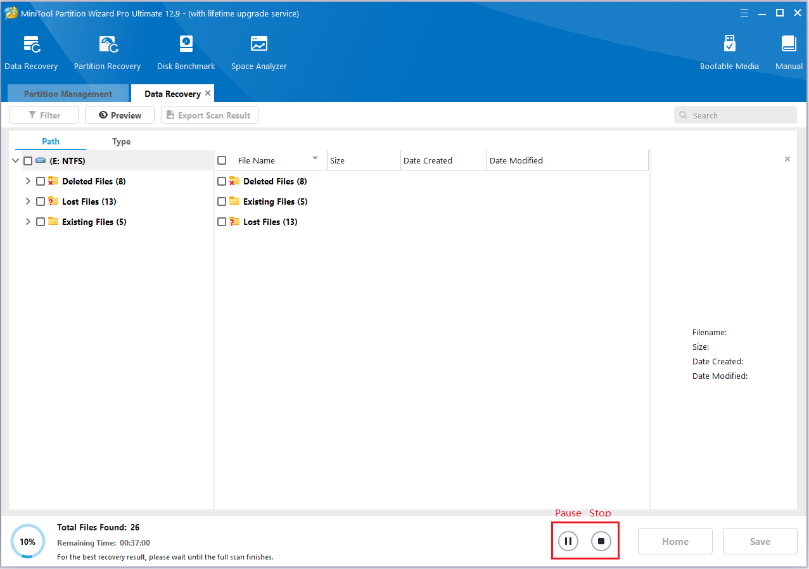The width and height of the screenshot is (809, 569).
Task: Check the Deleted Files box in tree
Action: tap(41, 181)
